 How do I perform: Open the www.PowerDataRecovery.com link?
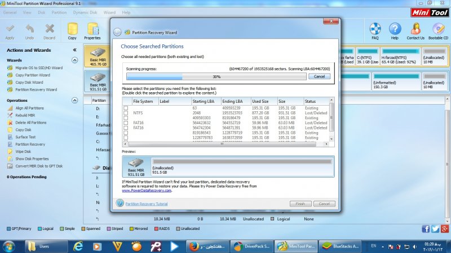click(x=147, y=191)
